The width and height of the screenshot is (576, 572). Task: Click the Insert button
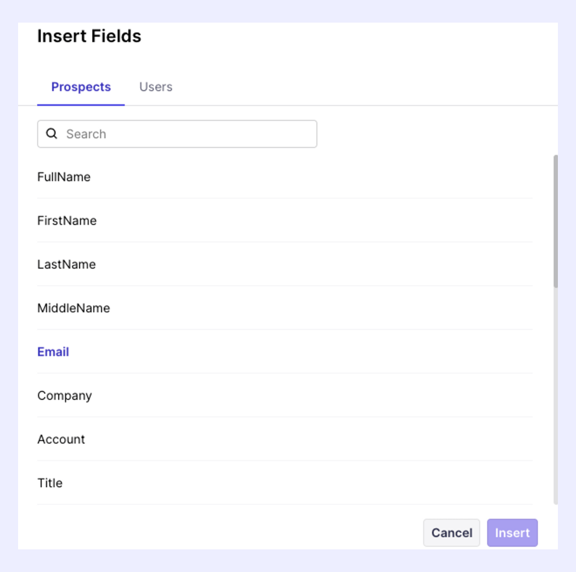click(512, 533)
